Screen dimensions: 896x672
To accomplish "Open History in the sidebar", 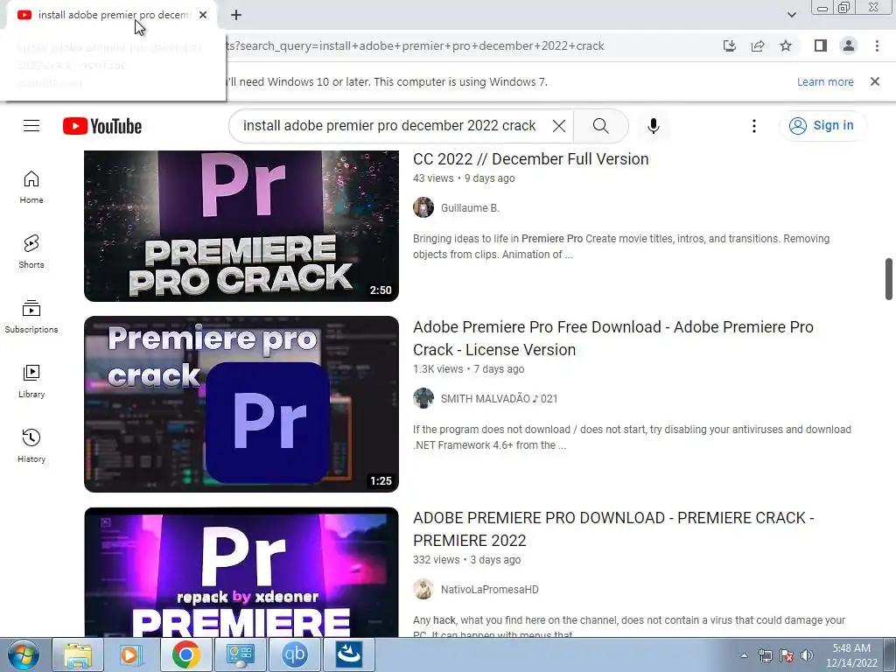I will [31, 445].
